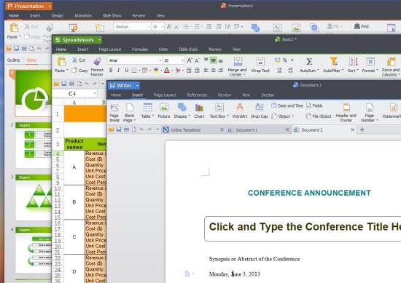Open font size dropdown in Spreadsheets
This screenshot has height=283, width=401.
pyautogui.click(x=182, y=60)
